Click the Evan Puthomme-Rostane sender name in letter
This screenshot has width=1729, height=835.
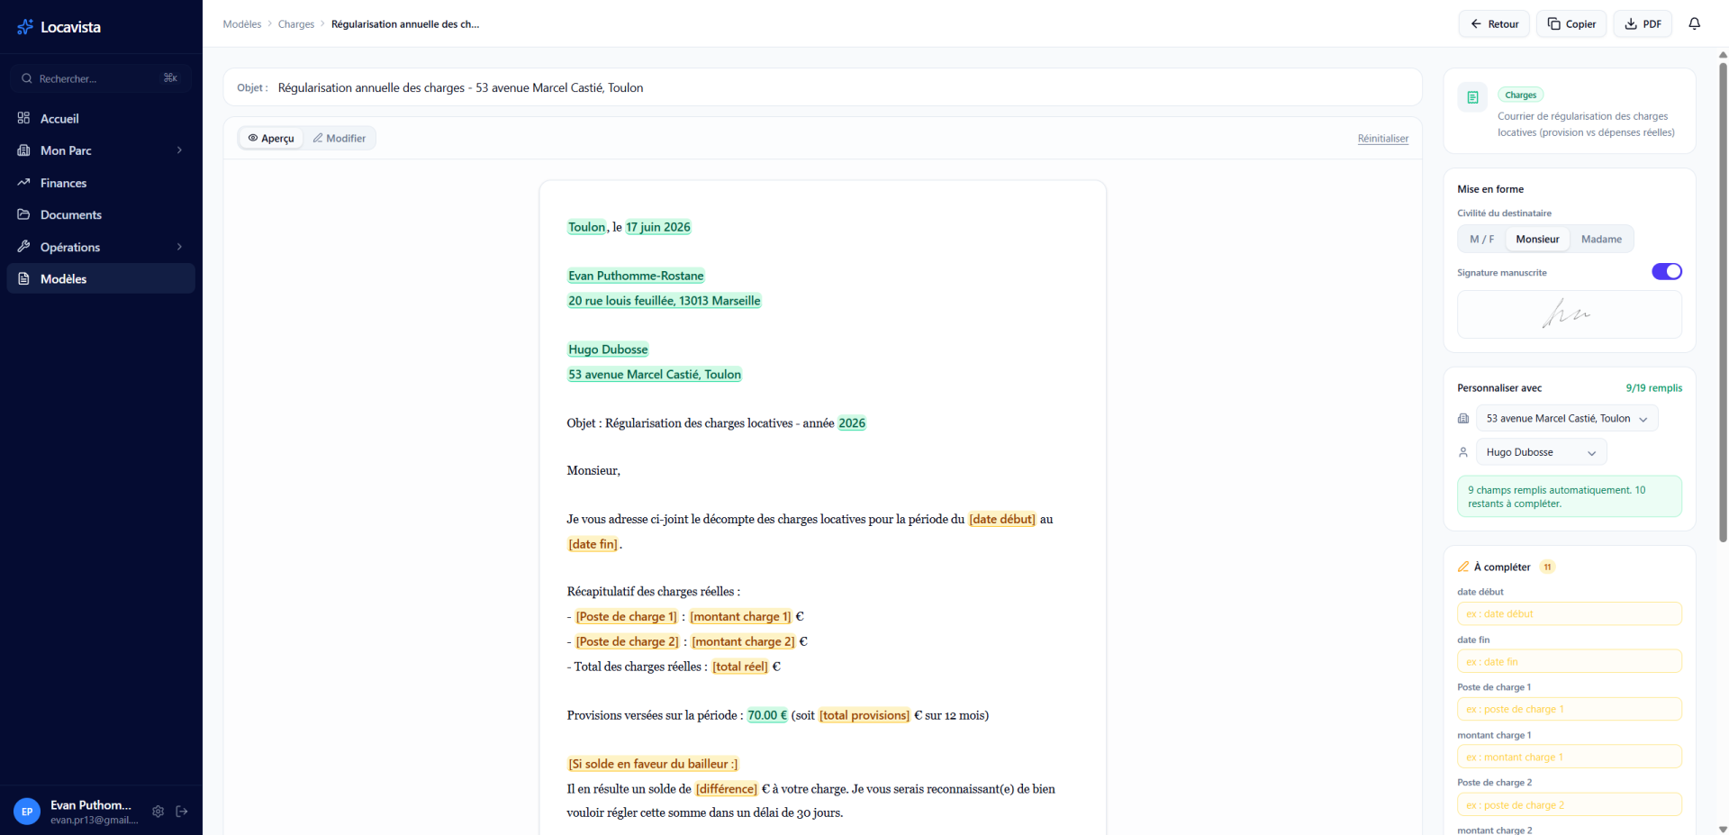tap(636, 277)
